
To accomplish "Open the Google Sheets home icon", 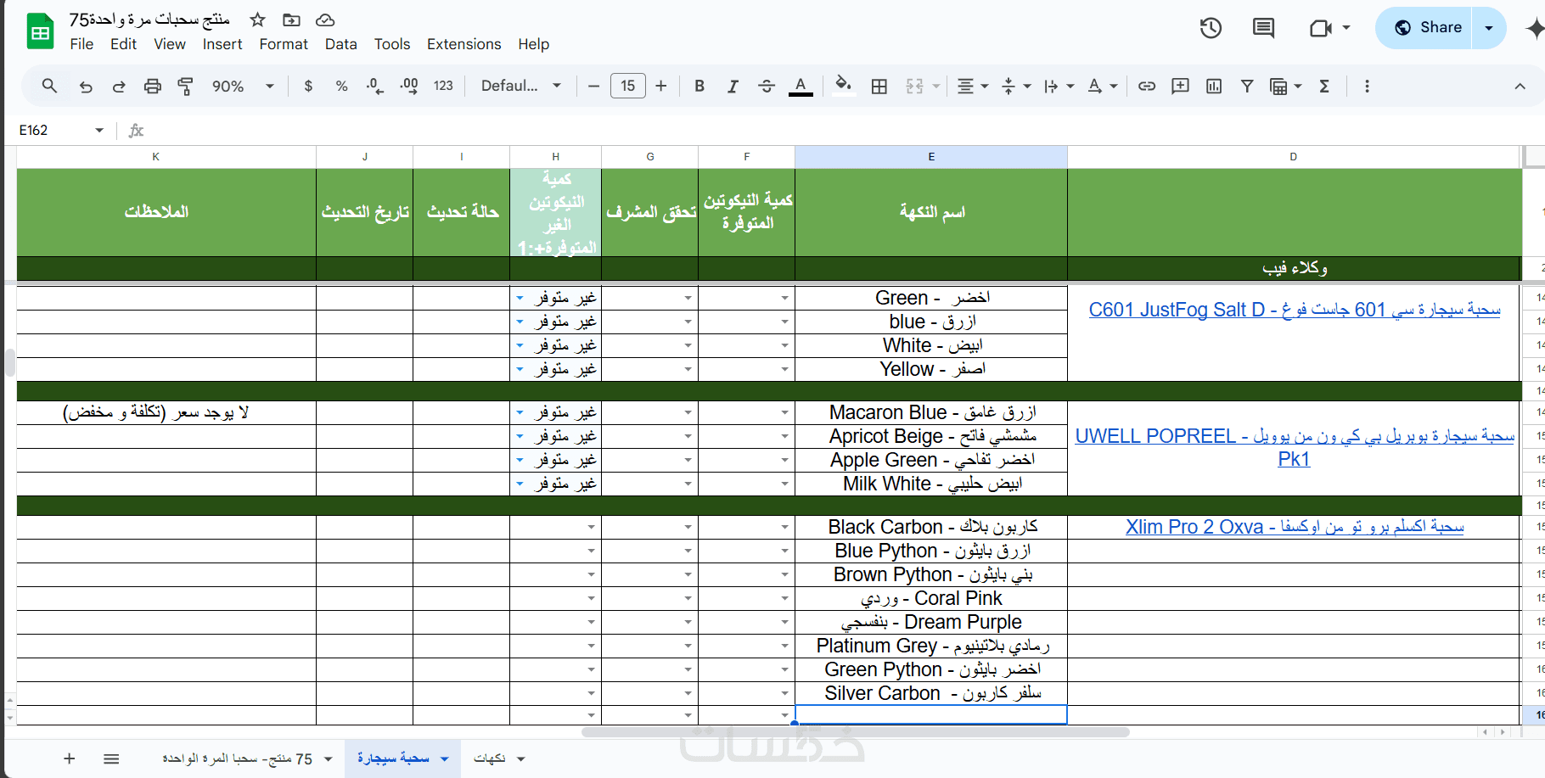I will 40,31.
